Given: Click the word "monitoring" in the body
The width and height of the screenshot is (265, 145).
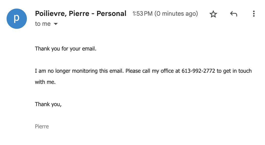Looking at the screenshot, I should point(85,71).
